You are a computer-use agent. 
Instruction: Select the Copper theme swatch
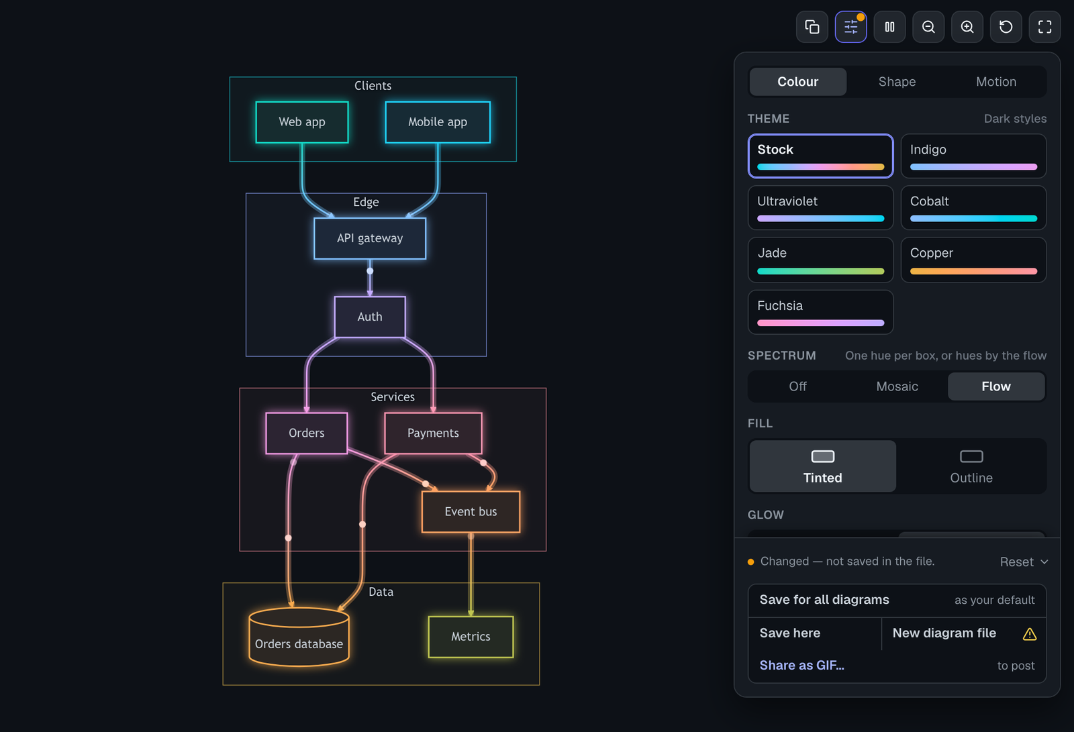click(x=973, y=260)
